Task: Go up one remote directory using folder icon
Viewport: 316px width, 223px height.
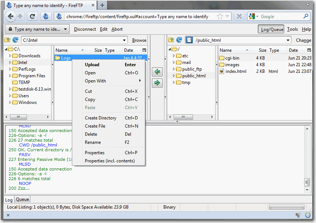Action: [171, 40]
